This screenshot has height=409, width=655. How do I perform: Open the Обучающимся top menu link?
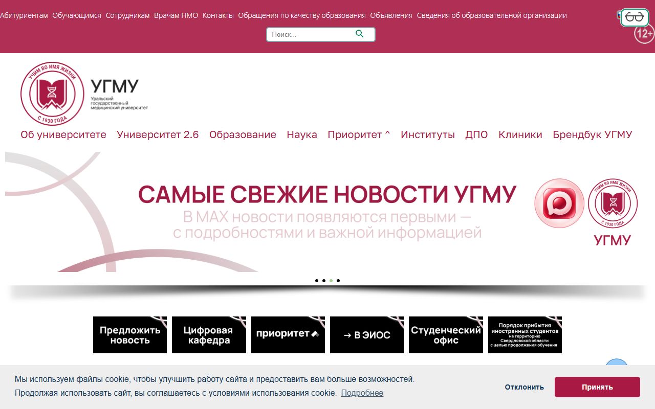click(x=77, y=15)
